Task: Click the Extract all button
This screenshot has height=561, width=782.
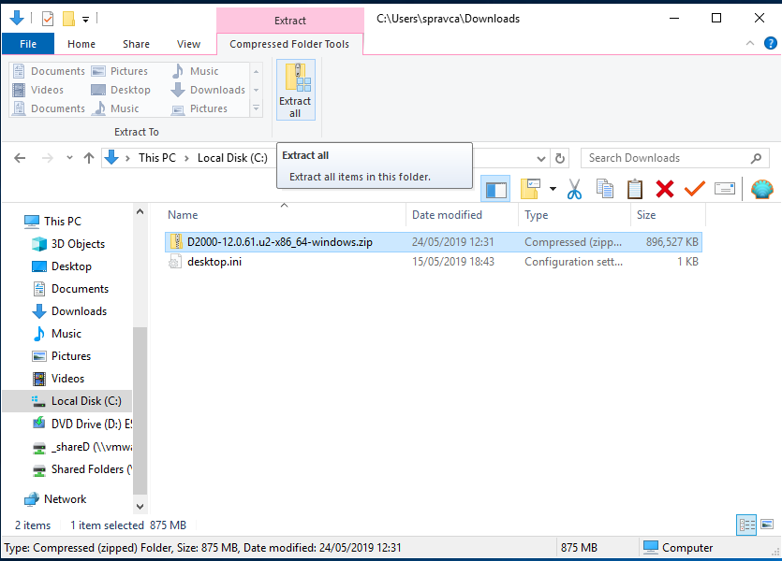Action: pos(295,90)
